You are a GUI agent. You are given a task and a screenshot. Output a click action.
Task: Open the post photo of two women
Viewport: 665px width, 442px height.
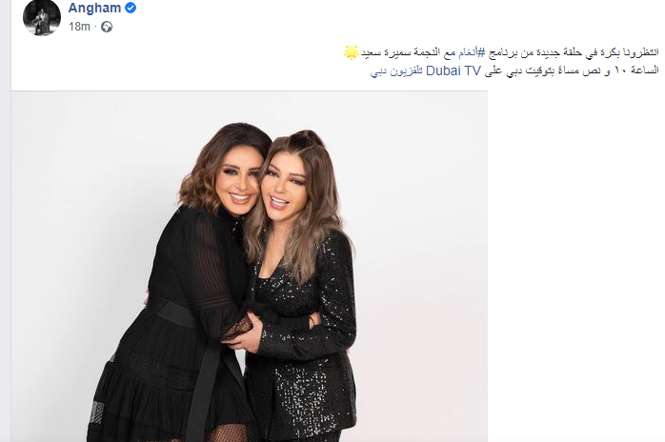(250, 267)
